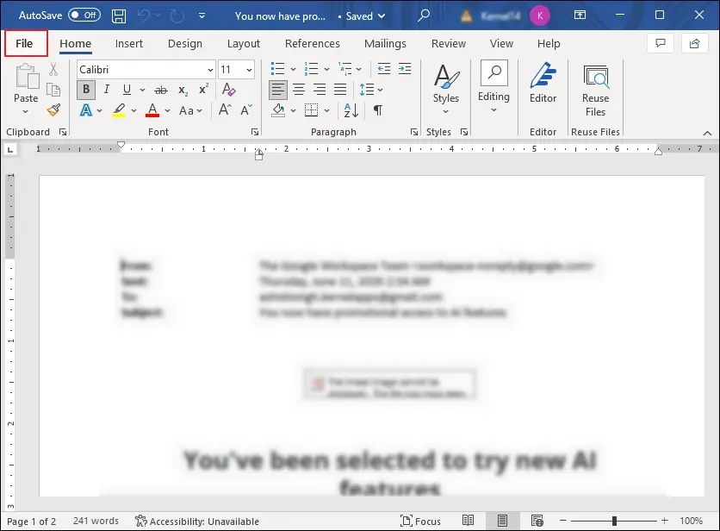Toggle Subscript formatting
Image resolution: width=720 pixels, height=531 pixels.
[183, 91]
